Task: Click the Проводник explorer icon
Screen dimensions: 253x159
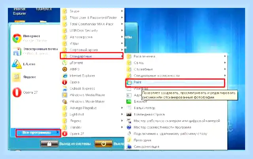Action: (x=129, y=140)
